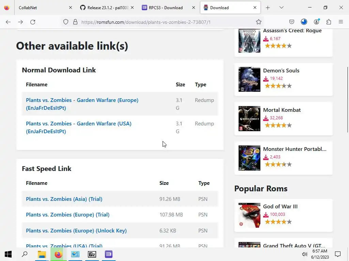
Task: Click Redump type in Europe row
Action: (x=204, y=100)
